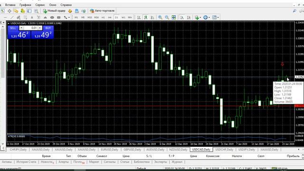Image resolution: width=304 pixels, height=171 pixels.
Task: Open the Справка menu
Action: pos(66,5)
